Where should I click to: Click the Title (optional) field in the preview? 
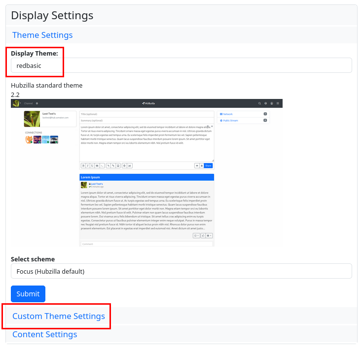pos(146,114)
